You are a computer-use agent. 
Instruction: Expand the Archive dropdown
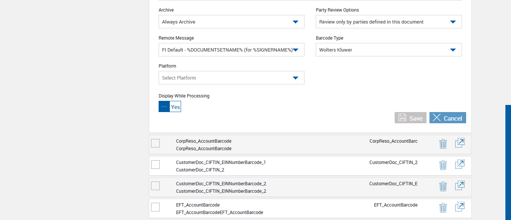click(231, 22)
